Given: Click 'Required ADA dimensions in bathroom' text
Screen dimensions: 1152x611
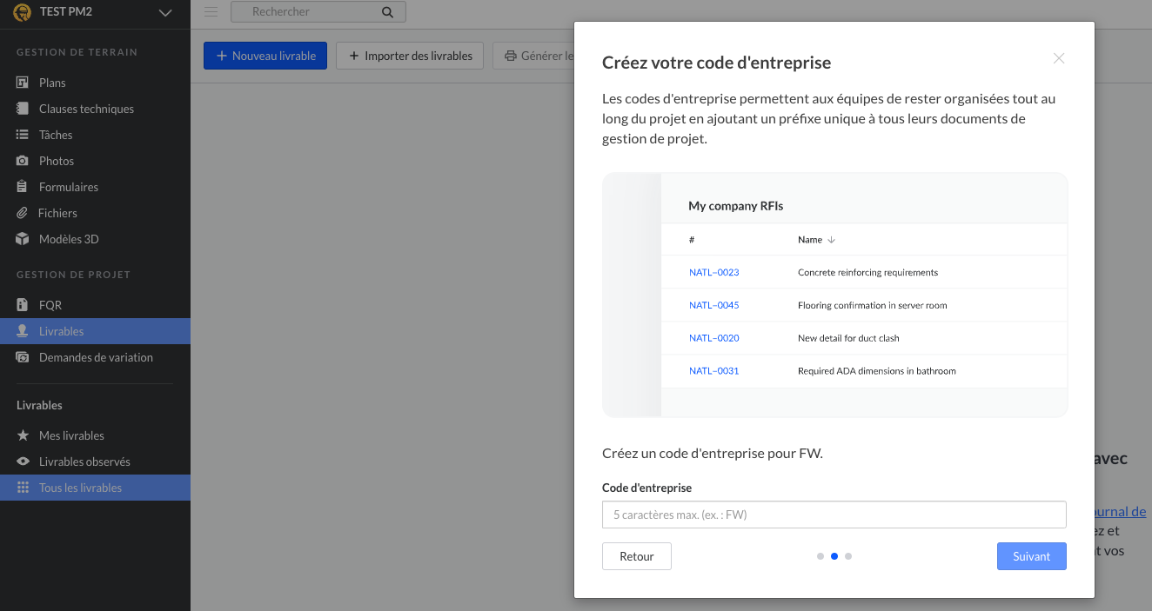Looking at the screenshot, I should coord(877,371).
